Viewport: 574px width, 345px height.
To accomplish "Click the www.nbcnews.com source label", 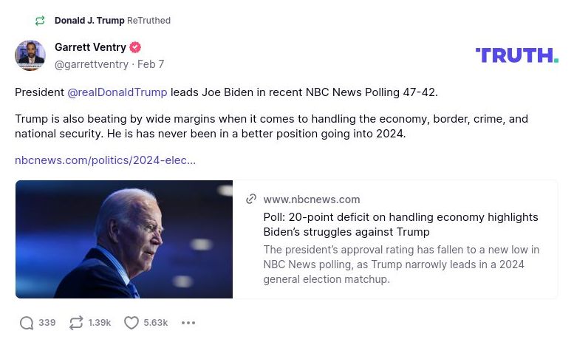I will point(312,199).
